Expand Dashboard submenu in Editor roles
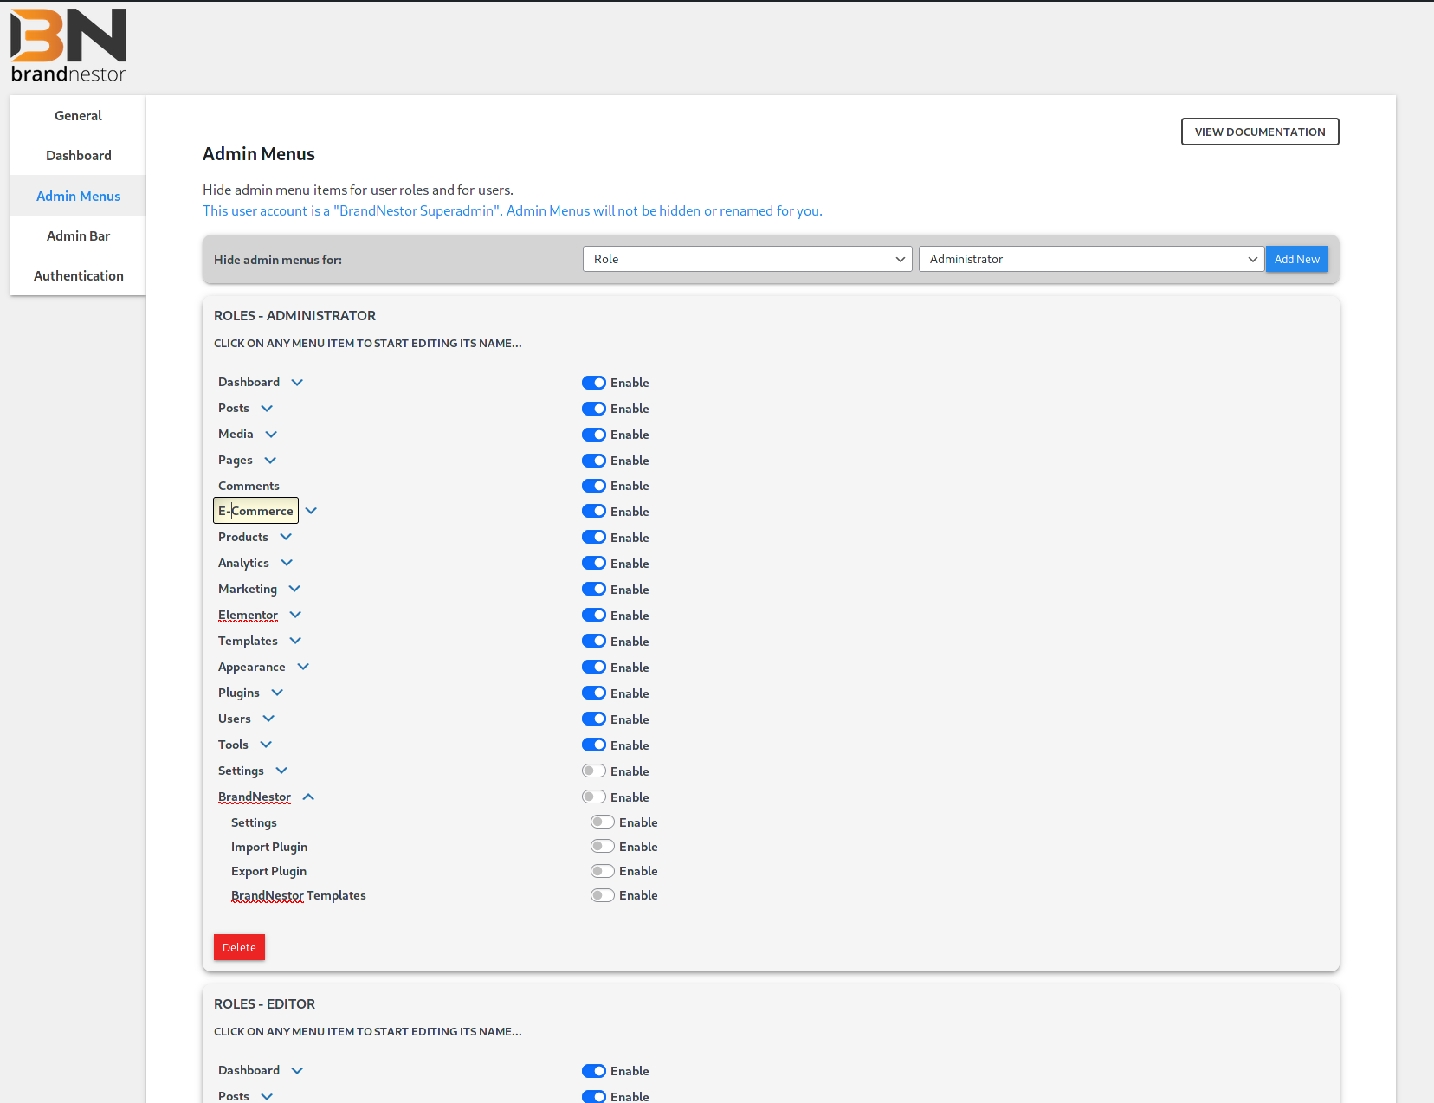Image resolution: width=1434 pixels, height=1103 pixels. click(297, 1070)
